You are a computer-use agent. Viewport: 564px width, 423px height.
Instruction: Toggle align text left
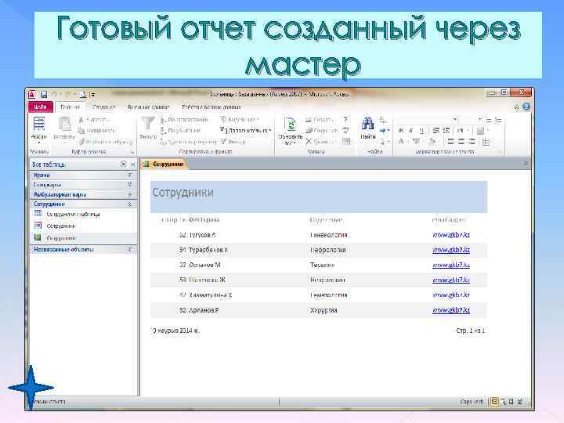pyautogui.click(x=451, y=141)
